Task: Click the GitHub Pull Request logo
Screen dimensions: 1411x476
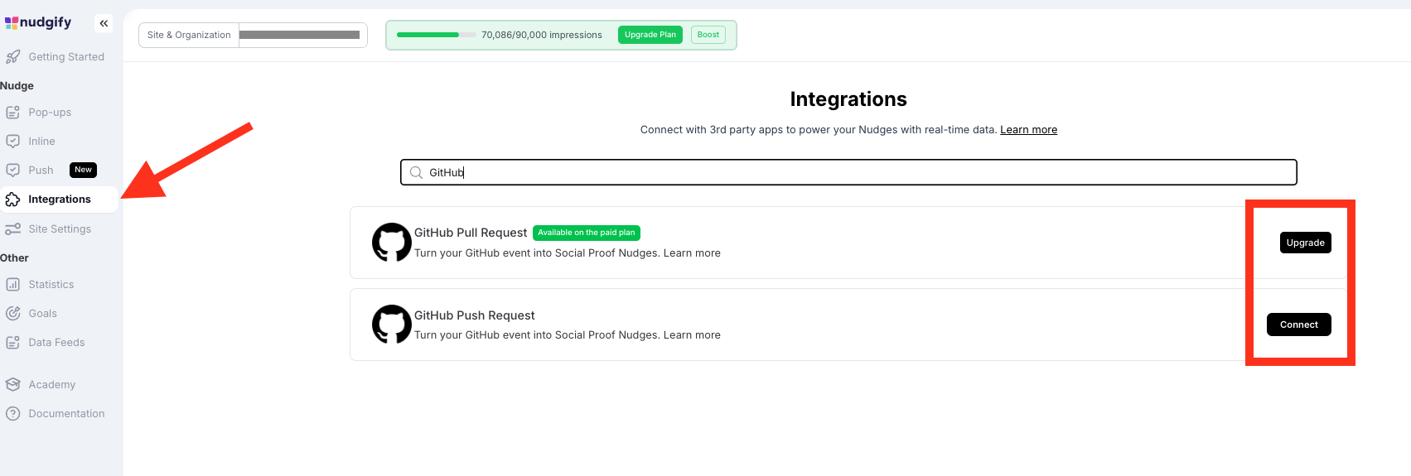Action: [x=391, y=243]
